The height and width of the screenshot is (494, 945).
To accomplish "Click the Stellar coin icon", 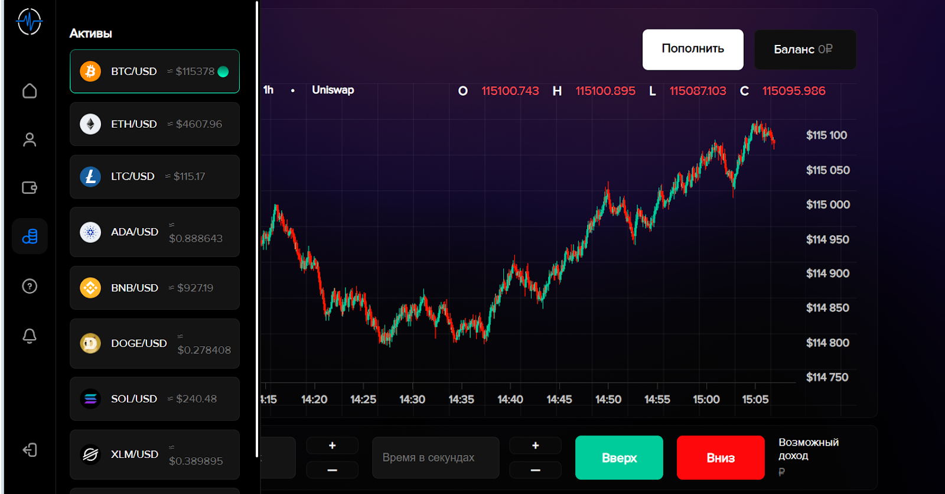I will coord(90,454).
